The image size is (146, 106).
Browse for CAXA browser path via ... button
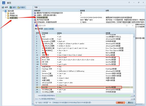(132, 96)
